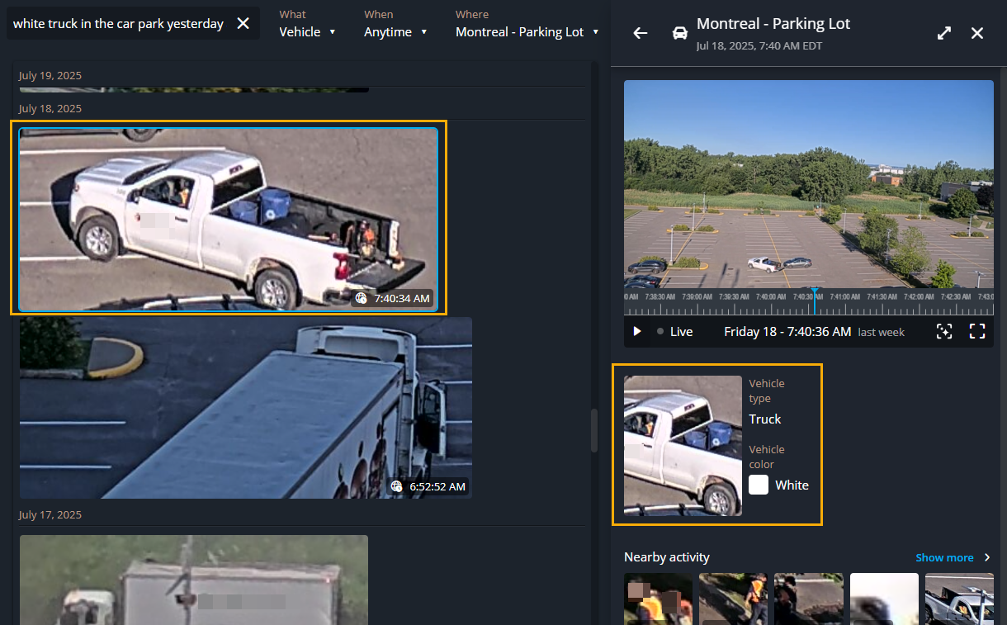Click the vehicle icon beside Montreal - Parking Lot
The width and height of the screenshot is (1007, 625).
(679, 32)
